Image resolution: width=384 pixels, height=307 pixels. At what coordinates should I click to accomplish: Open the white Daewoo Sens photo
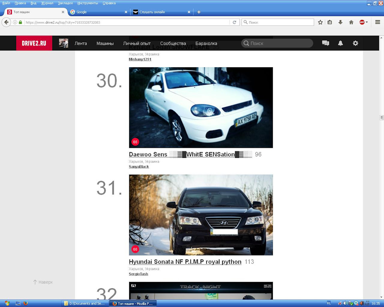tap(201, 108)
